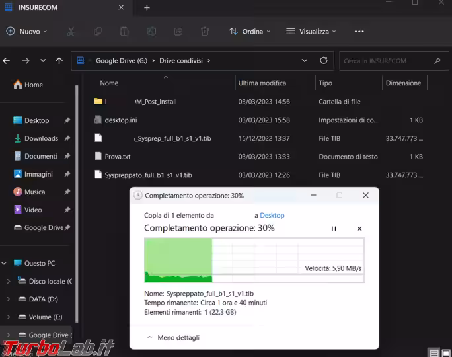Unpin Desktop using its pin icon
This screenshot has height=357, width=452.
tap(67, 120)
